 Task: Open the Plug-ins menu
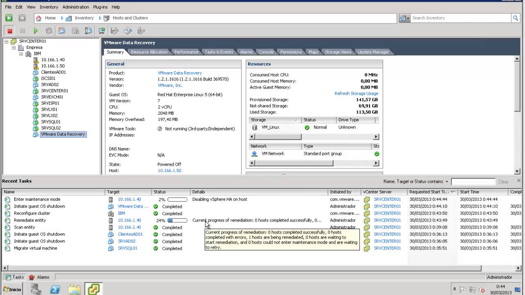pyautogui.click(x=100, y=7)
